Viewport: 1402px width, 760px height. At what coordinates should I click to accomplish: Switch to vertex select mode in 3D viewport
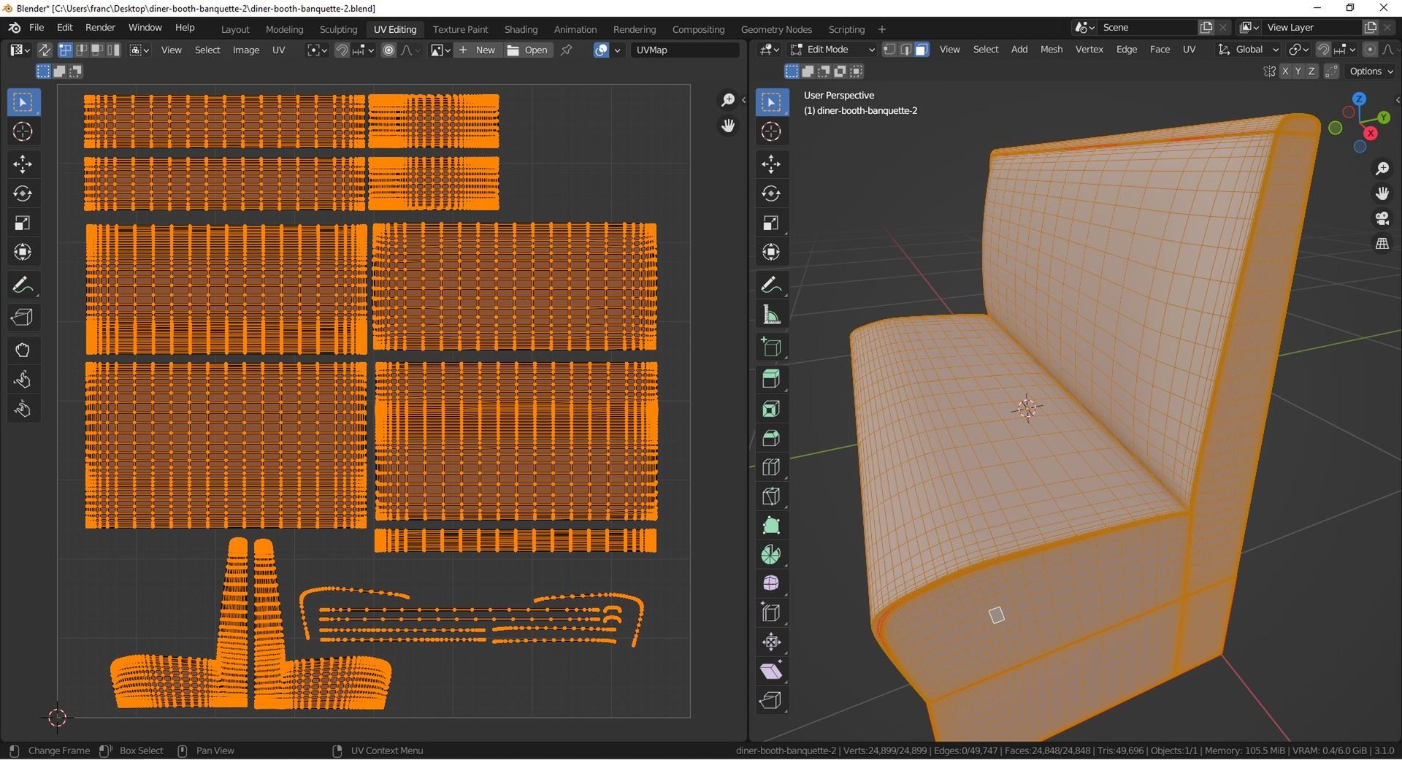[889, 49]
